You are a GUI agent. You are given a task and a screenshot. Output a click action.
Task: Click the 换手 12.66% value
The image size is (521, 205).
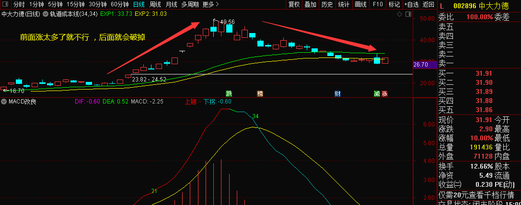pyautogui.click(x=481, y=166)
